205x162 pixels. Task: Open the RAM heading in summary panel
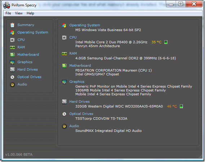(73, 54)
